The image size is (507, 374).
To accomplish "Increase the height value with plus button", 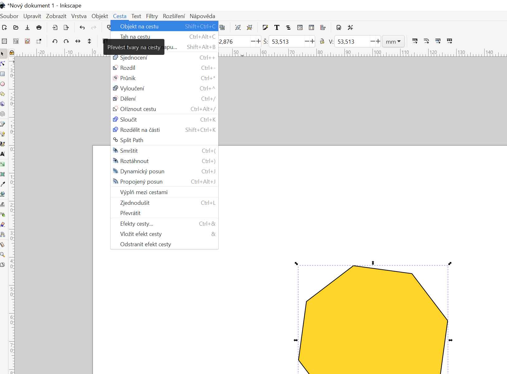I will tap(378, 41).
